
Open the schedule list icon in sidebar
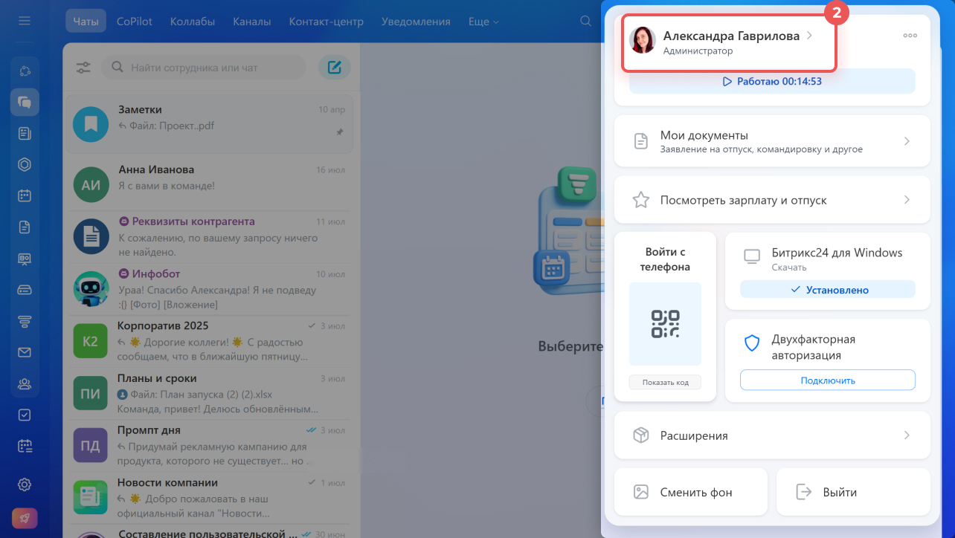coord(25,446)
